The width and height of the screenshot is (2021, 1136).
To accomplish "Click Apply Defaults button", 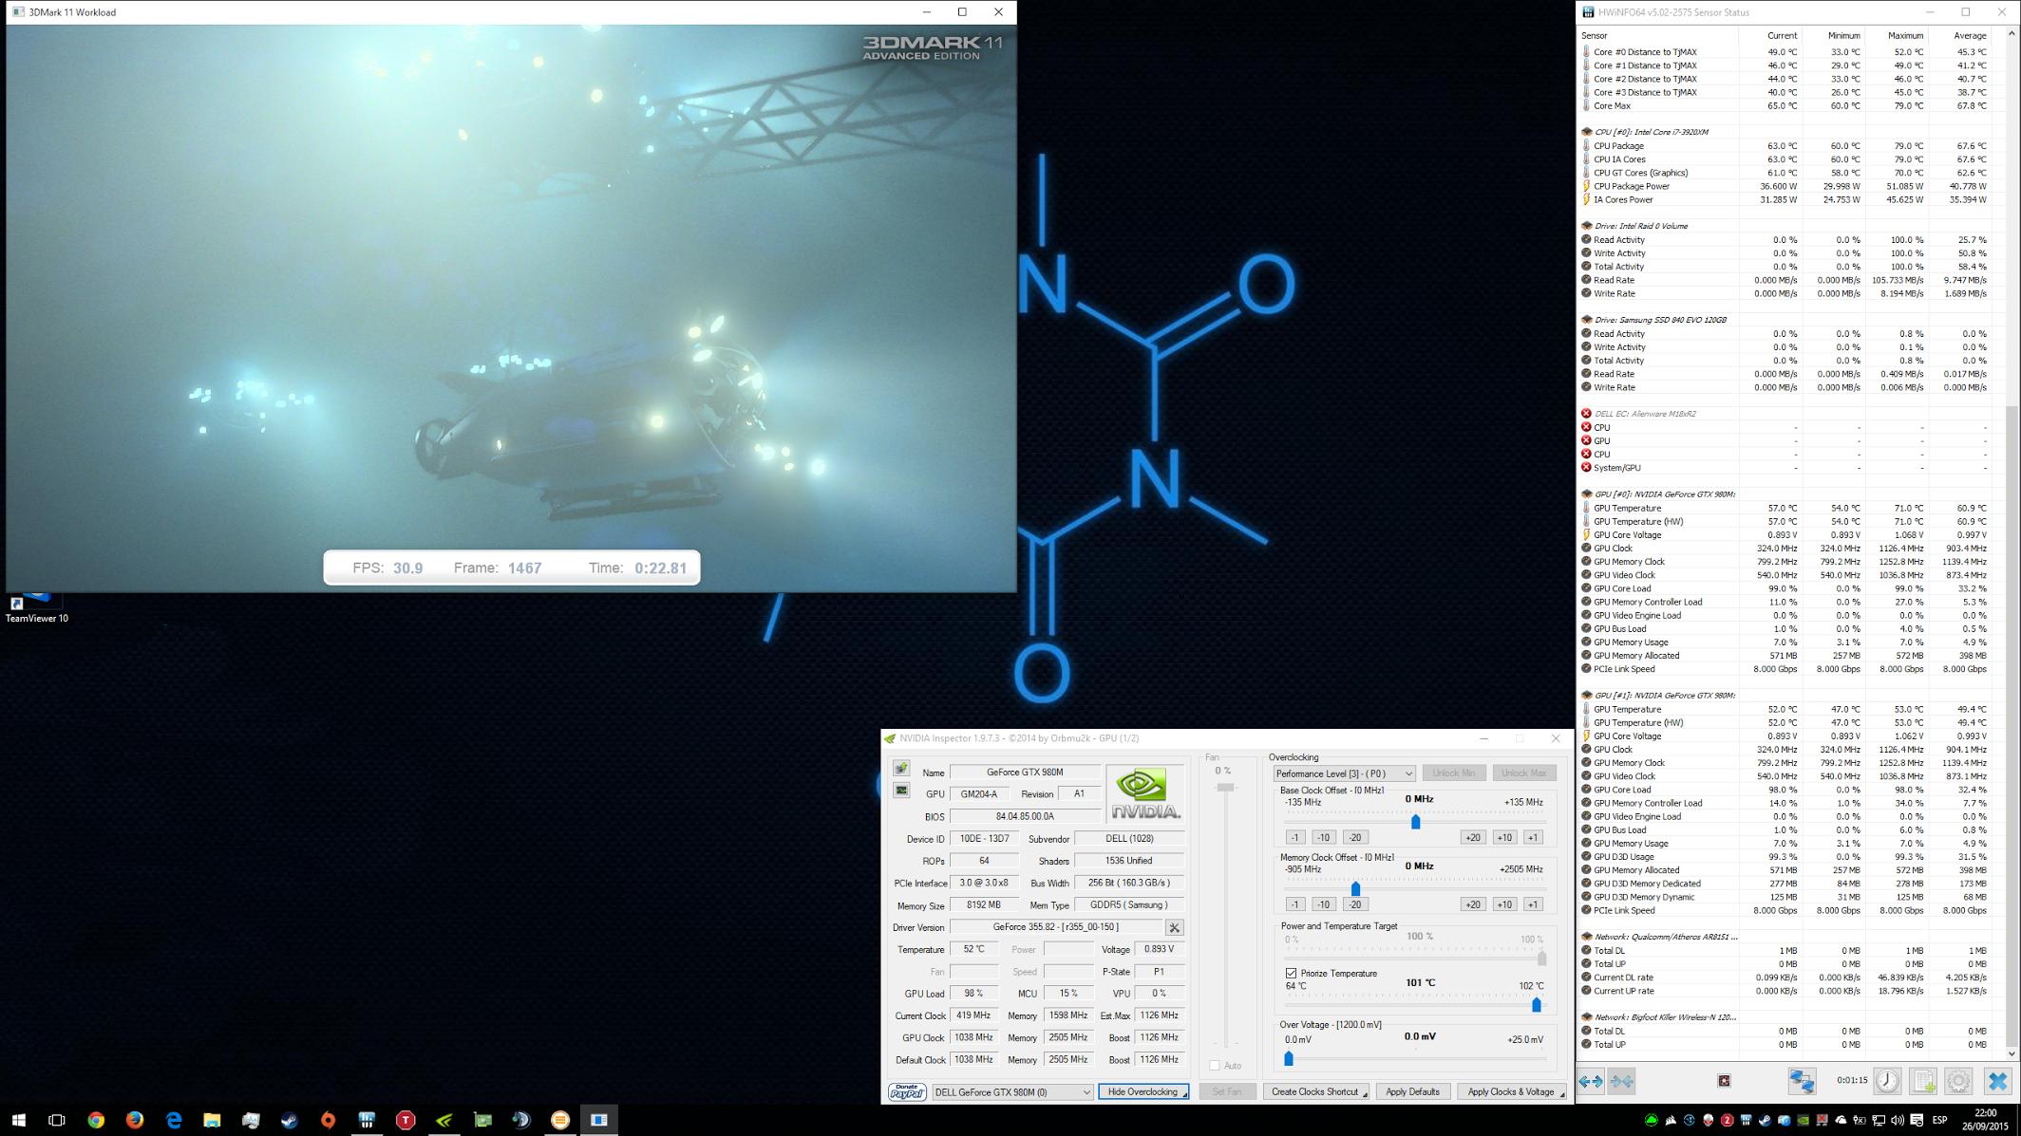I will (x=1412, y=1092).
